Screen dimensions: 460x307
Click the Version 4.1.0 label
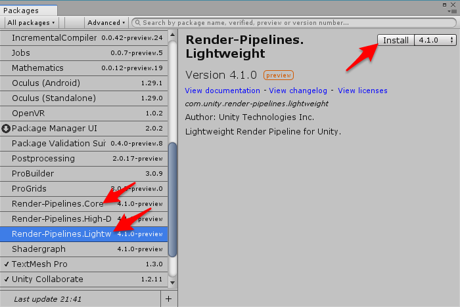tap(221, 75)
